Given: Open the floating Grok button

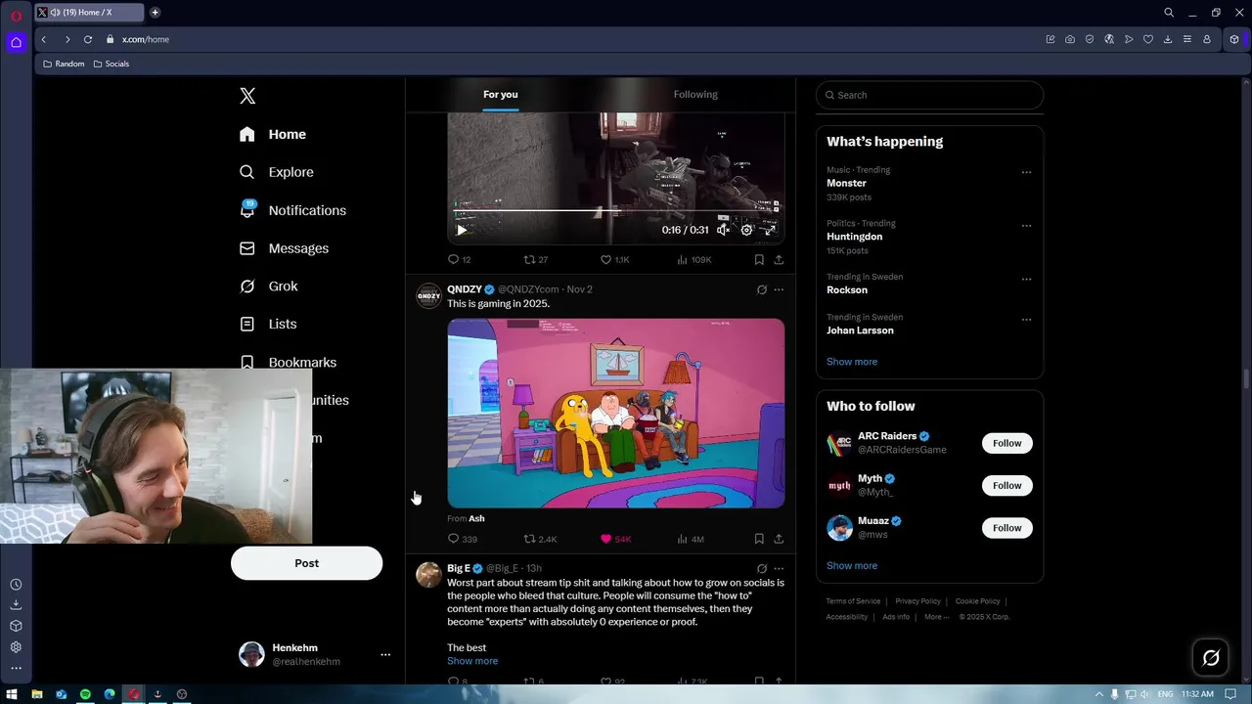Looking at the screenshot, I should [x=1211, y=658].
